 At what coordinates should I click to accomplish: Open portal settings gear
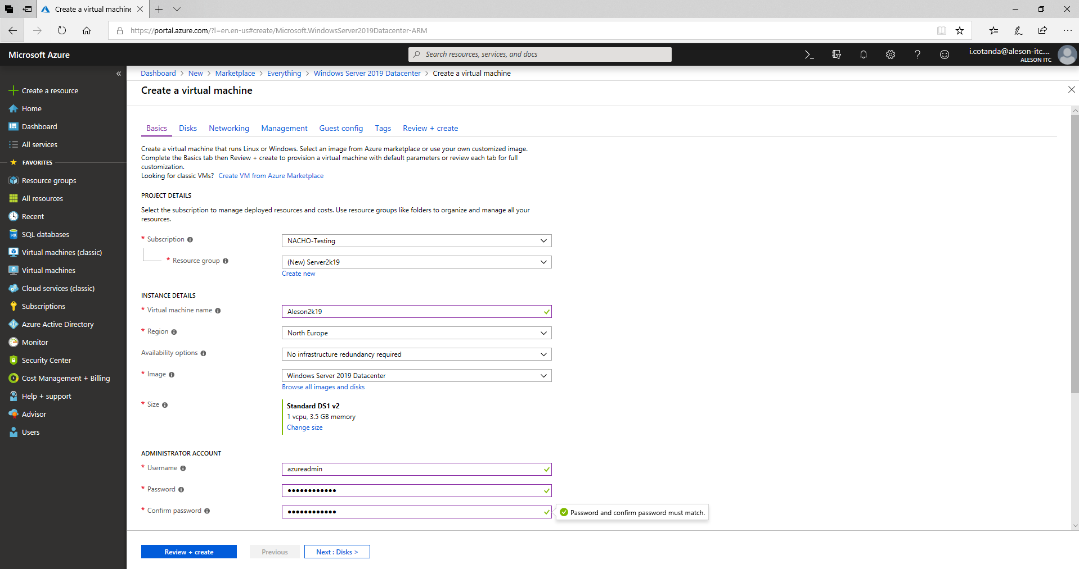click(891, 54)
